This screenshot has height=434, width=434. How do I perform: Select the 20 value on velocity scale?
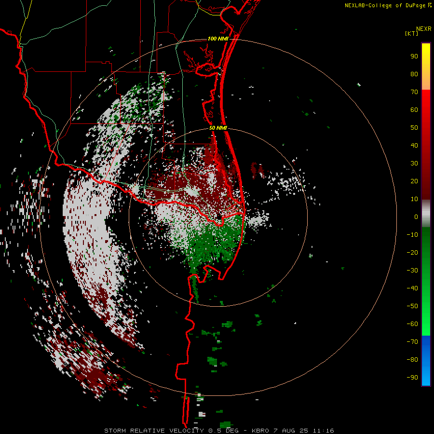point(414,181)
